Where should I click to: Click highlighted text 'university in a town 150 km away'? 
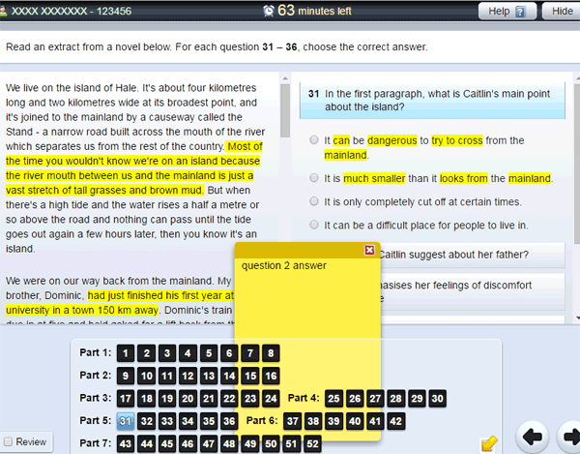(82, 310)
